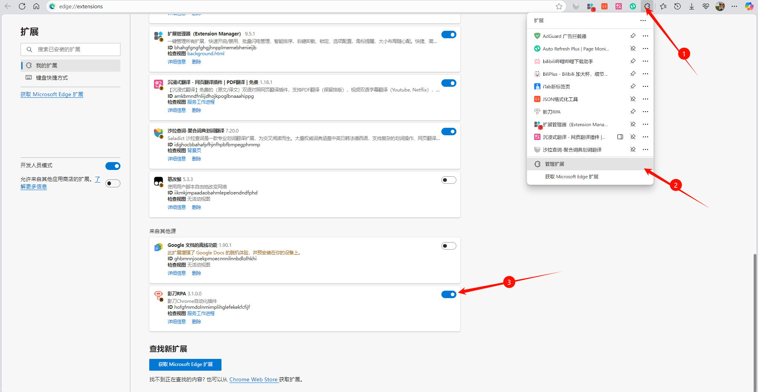The height and width of the screenshot is (392, 758).
Task: Pin BiliPlus extension to toolbar
Action: point(633,74)
